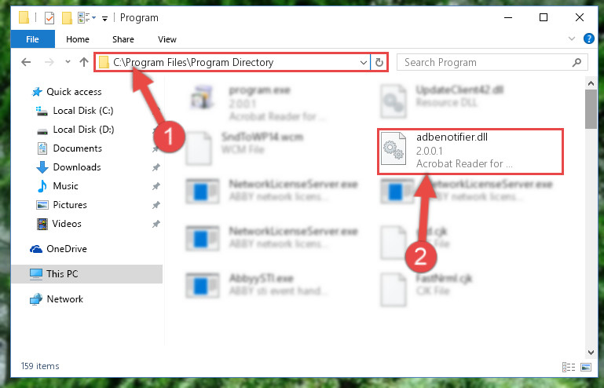Click the Search Program field
The height and width of the screenshot is (388, 604).
coord(492,62)
